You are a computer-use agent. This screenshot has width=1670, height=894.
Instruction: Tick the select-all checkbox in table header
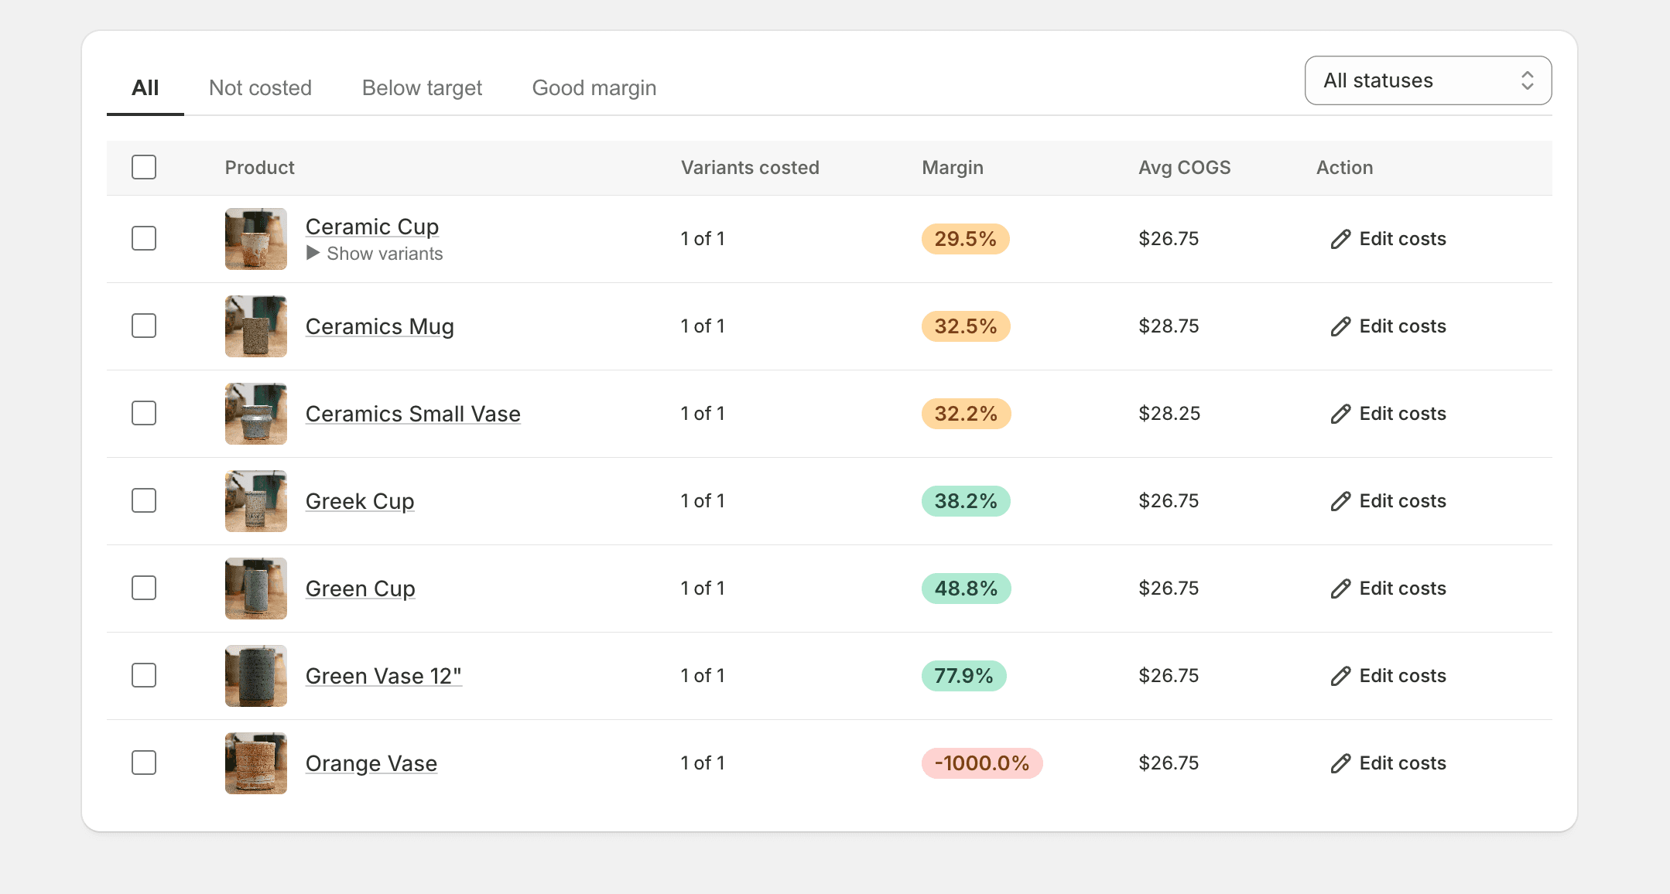(144, 167)
